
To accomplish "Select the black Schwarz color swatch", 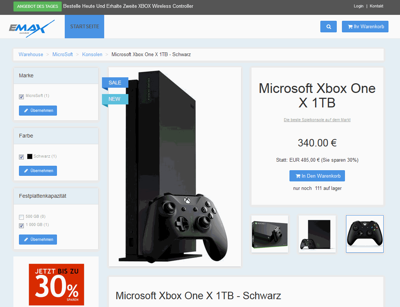I will pos(30,156).
